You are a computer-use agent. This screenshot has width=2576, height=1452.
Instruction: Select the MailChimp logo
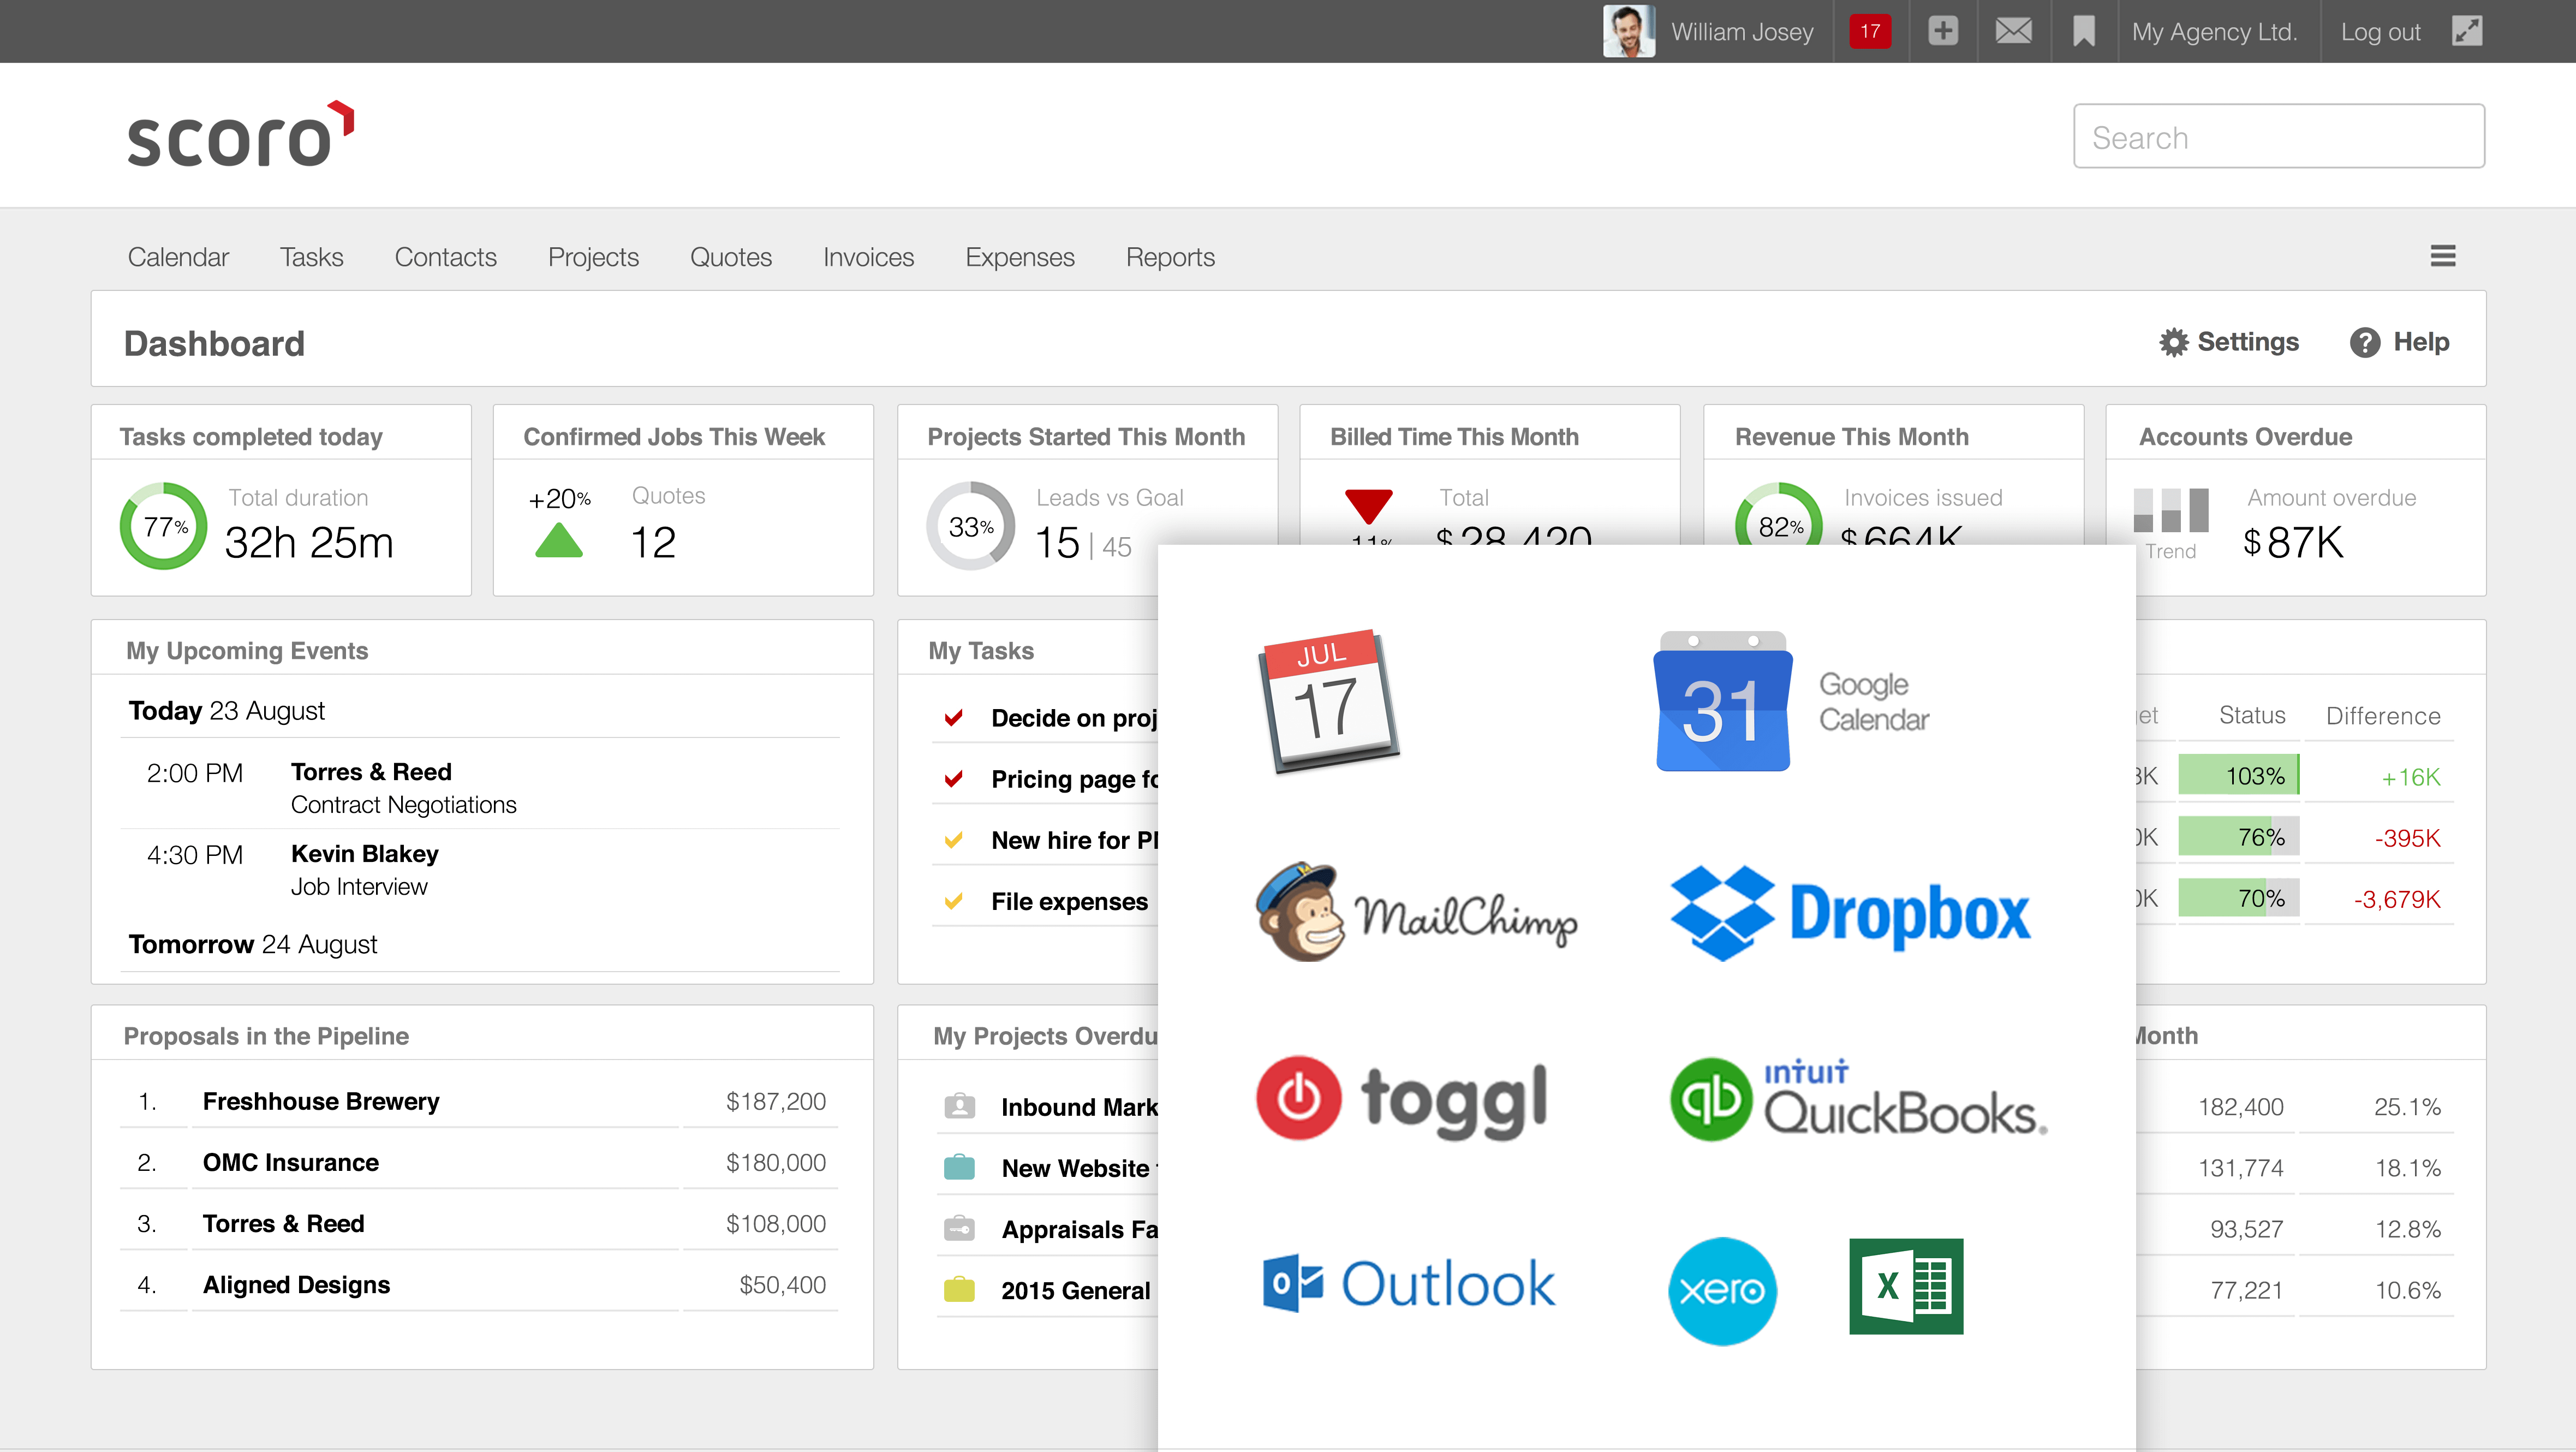(x=1416, y=912)
